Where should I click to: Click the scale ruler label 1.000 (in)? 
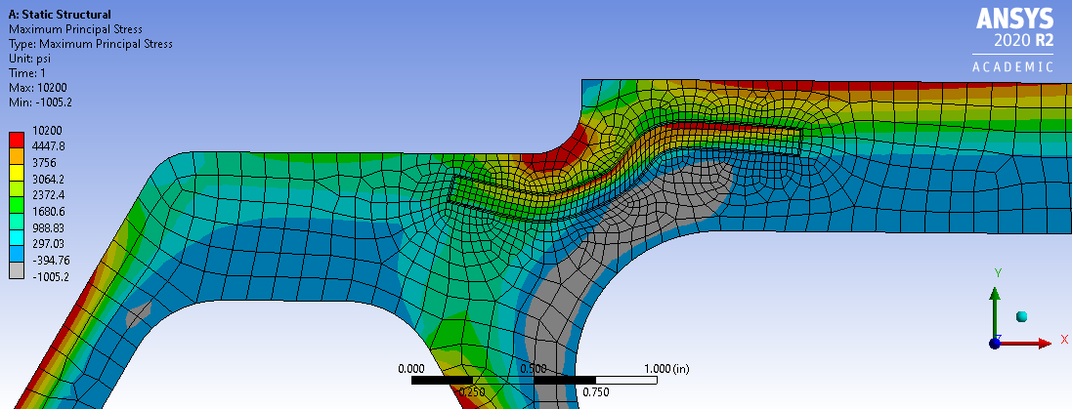[x=666, y=369]
